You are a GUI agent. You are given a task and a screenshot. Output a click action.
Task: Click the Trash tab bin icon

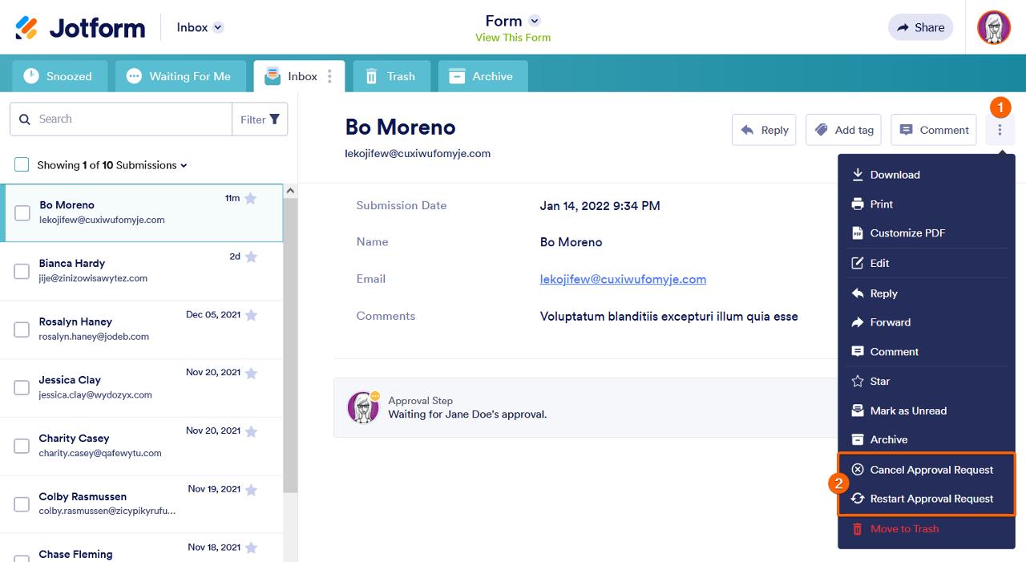(x=371, y=76)
